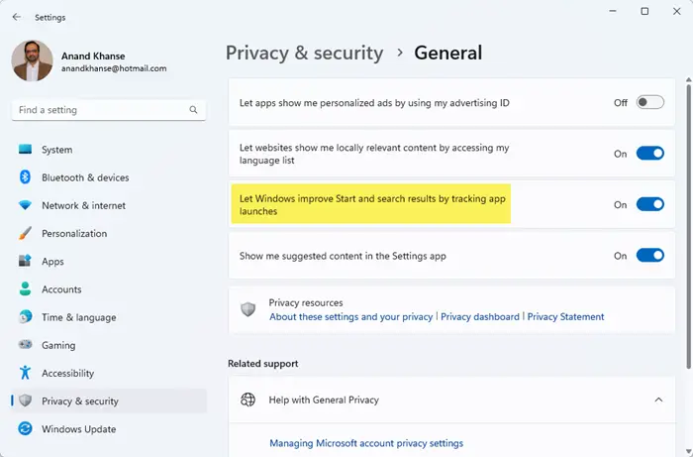The image size is (693, 457).
Task: Click the Personalization paintbrush icon
Action: click(x=25, y=233)
